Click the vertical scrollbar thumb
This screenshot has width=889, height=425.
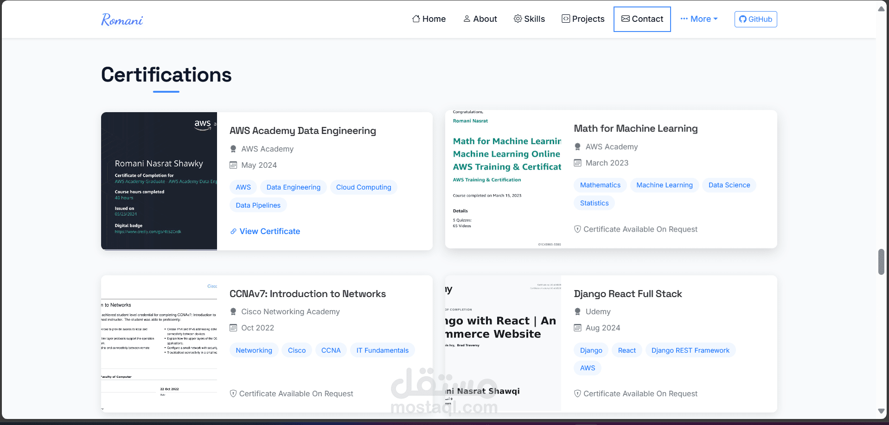[x=881, y=262]
